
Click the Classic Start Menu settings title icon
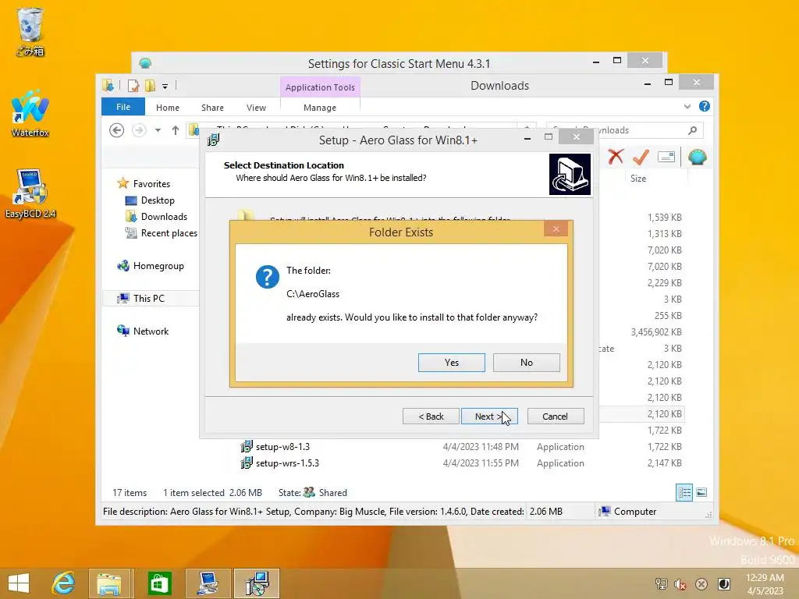pyautogui.click(x=145, y=63)
